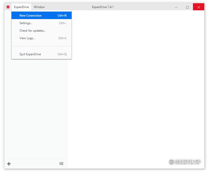Minimize the ExpanDrive window
The width and height of the screenshot is (209, 173).
[x=176, y=7]
